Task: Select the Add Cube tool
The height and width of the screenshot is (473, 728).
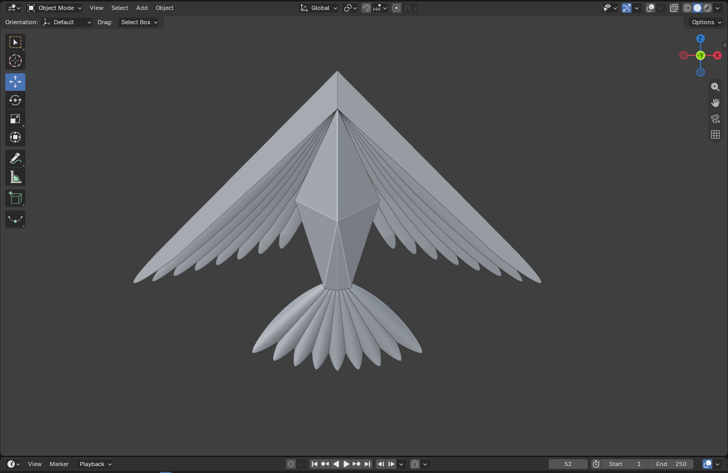Action: click(15, 198)
